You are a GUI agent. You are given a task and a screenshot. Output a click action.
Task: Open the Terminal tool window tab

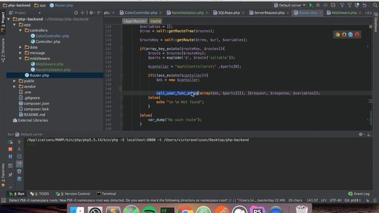(x=107, y=193)
